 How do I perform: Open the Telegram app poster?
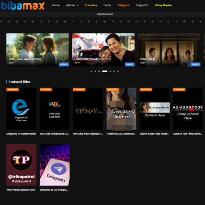pos(55,165)
